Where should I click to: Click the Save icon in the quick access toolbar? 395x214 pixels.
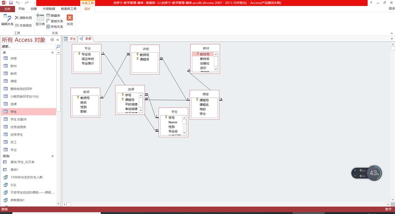tap(10, 3)
